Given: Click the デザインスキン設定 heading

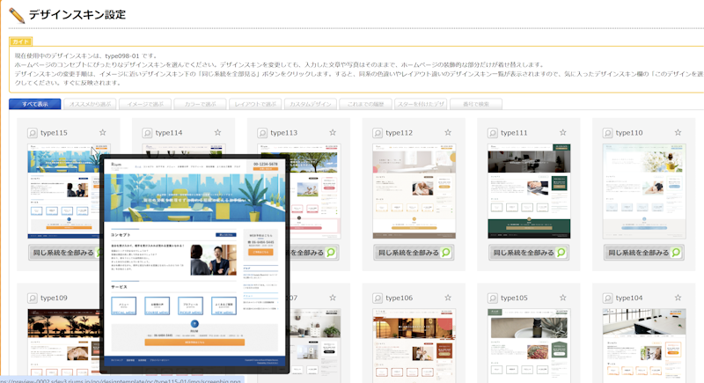Looking at the screenshot, I should click(77, 15).
